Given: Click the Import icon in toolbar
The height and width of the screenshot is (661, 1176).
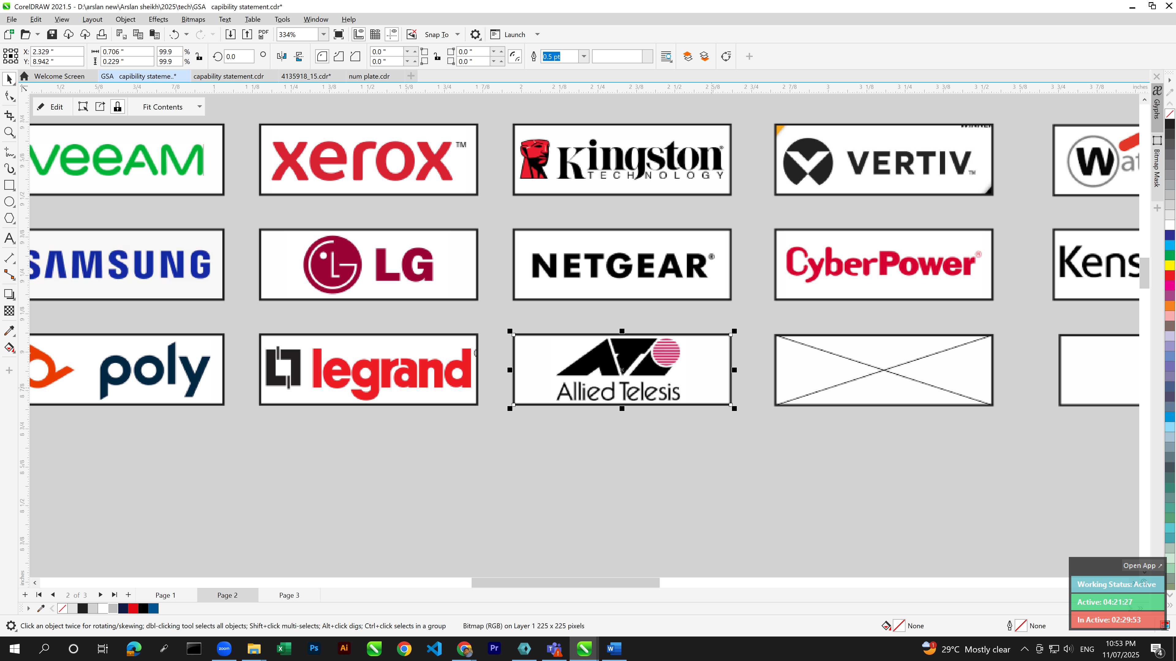Looking at the screenshot, I should [230, 35].
